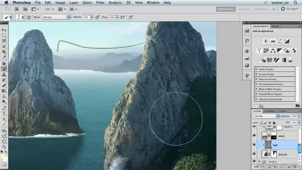This screenshot has height=170, width=302.
Task: Expand Curves Presets
Action: point(256,74)
